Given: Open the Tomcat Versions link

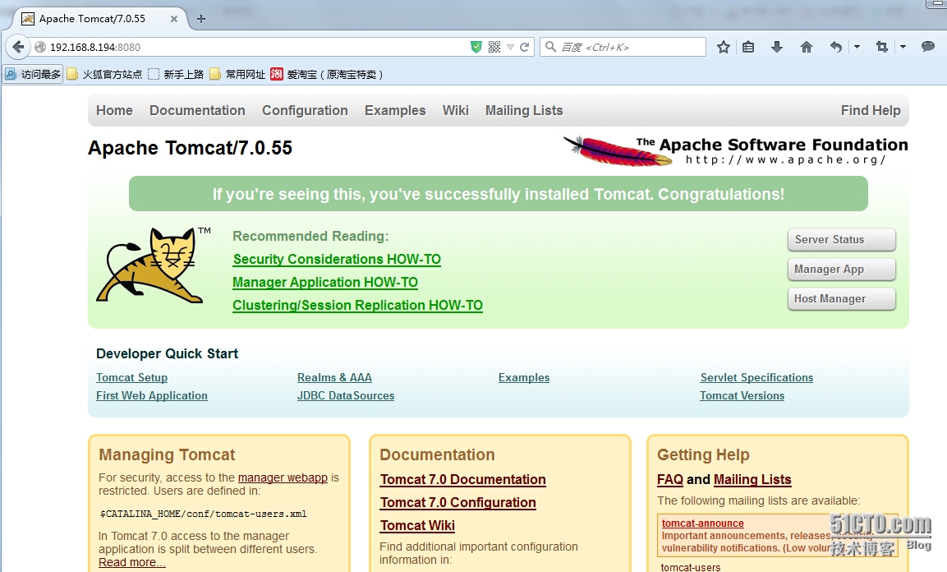Looking at the screenshot, I should [742, 395].
